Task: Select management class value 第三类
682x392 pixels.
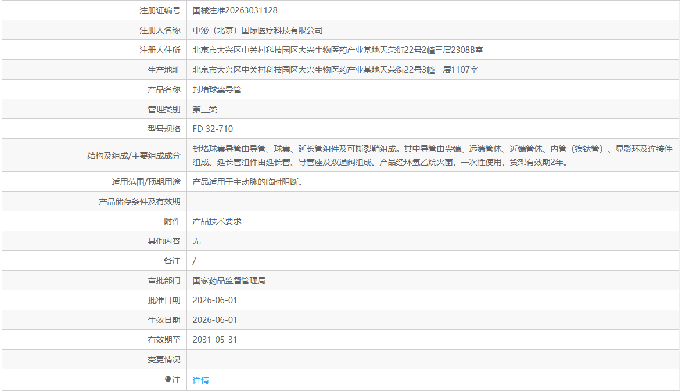Action: click(x=204, y=109)
